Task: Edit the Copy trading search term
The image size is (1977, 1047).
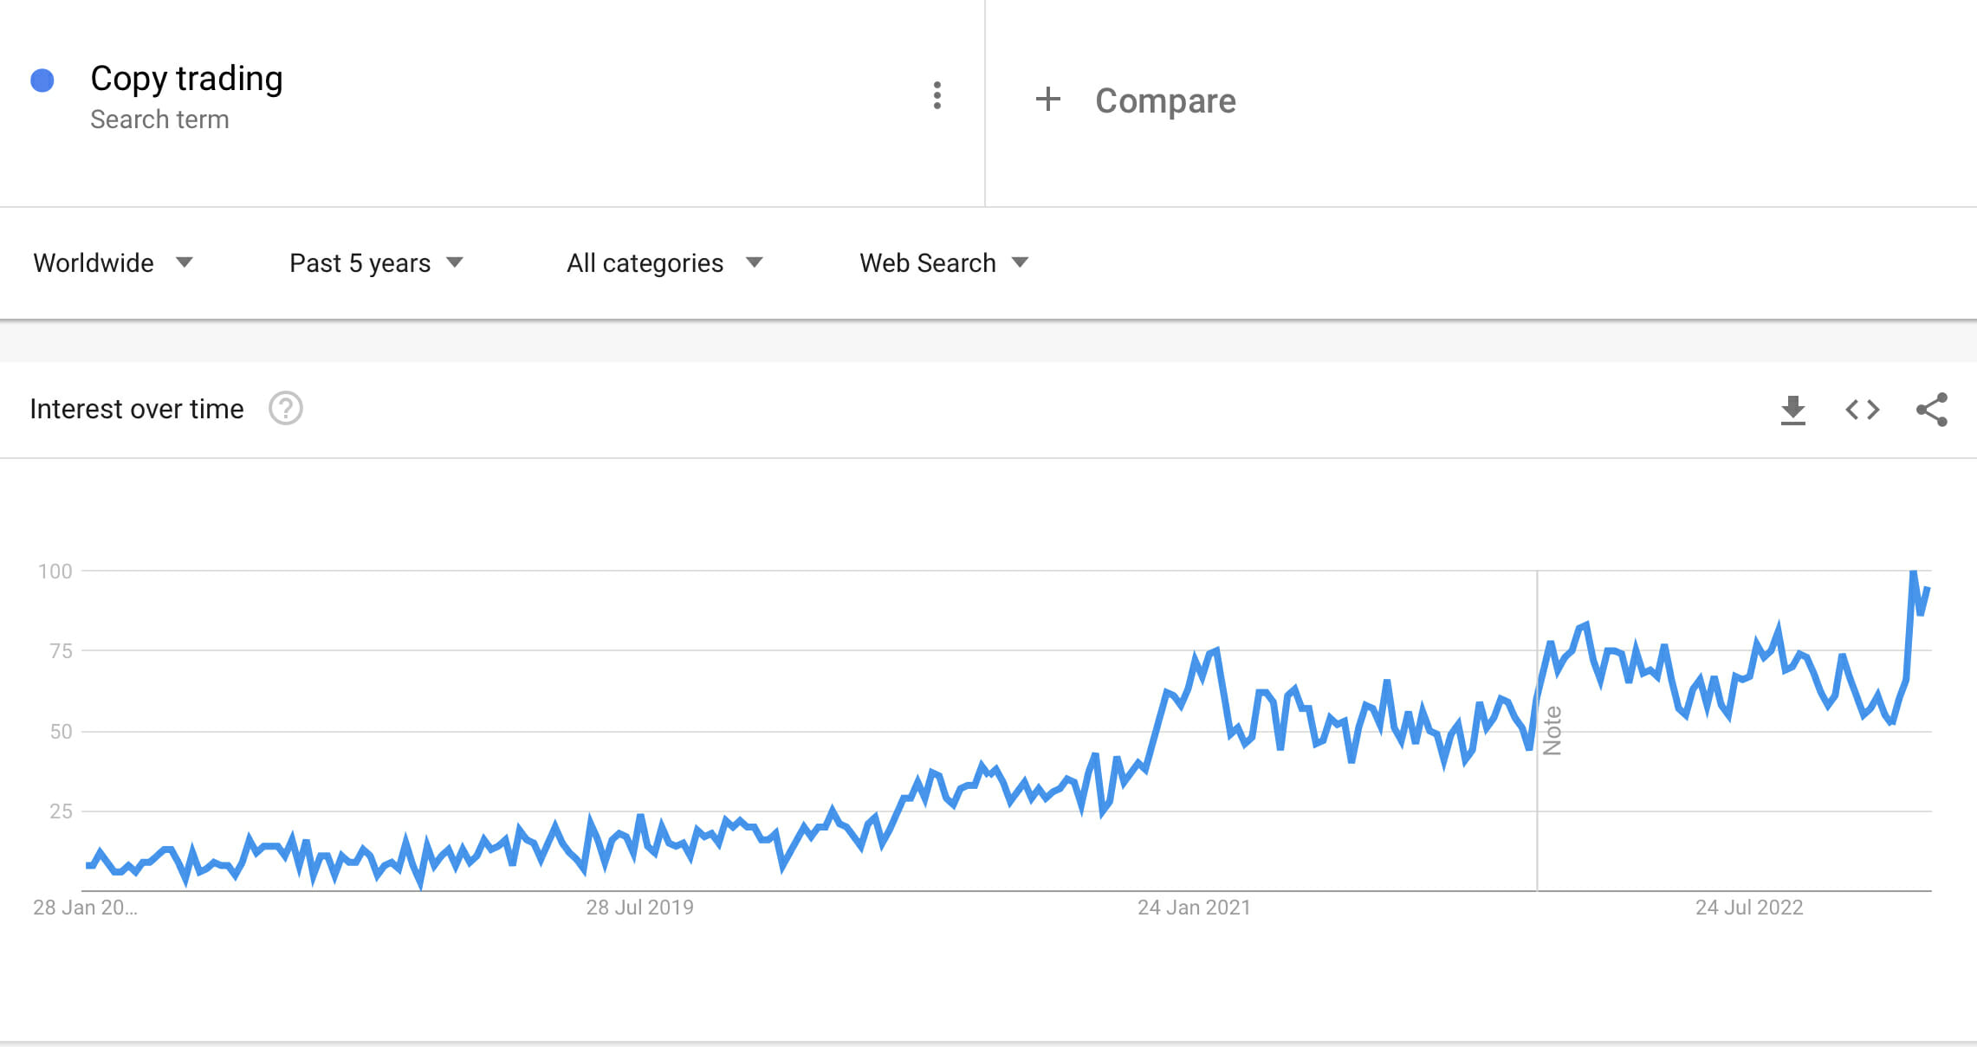Action: (186, 79)
